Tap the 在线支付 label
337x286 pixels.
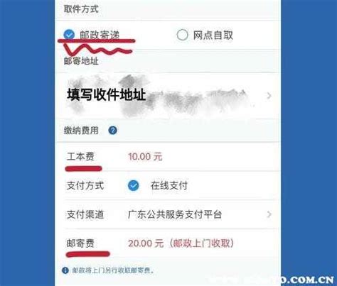[x=169, y=185]
